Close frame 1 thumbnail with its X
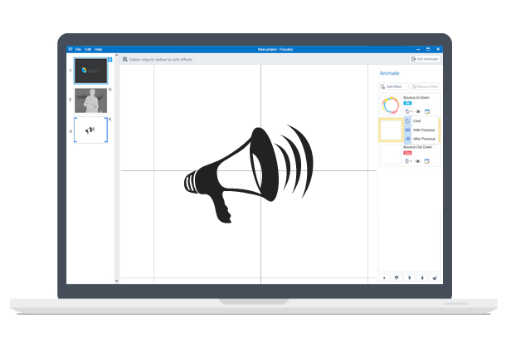The height and width of the screenshot is (349, 506). click(110, 59)
